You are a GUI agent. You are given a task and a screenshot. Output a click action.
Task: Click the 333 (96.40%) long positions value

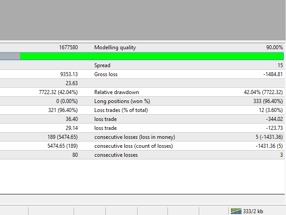pos(268,101)
